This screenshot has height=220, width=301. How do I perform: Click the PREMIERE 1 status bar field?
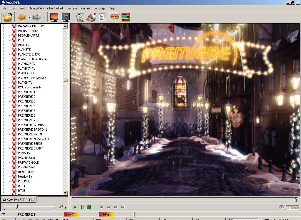coord(40,214)
